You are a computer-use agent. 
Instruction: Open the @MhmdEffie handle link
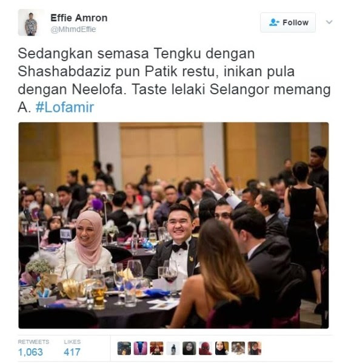tap(73, 30)
